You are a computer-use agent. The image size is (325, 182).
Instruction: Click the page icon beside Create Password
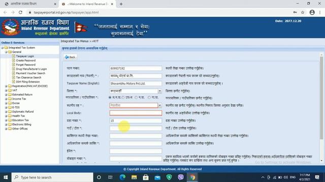(14, 60)
